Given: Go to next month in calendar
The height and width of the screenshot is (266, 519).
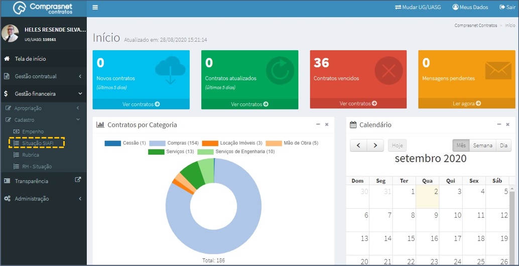Looking at the screenshot, I should point(375,145).
